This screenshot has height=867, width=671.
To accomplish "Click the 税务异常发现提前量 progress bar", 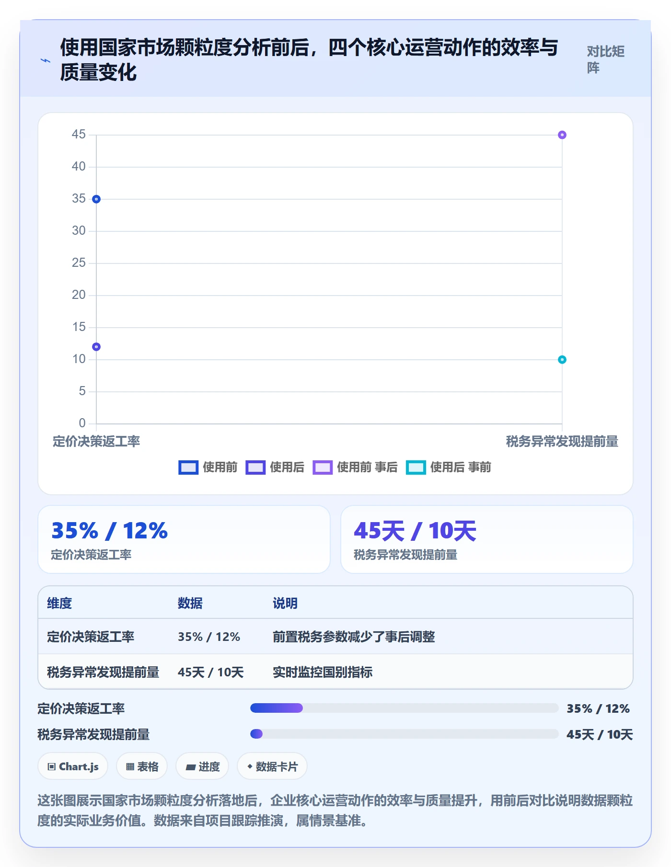I will coord(404,734).
